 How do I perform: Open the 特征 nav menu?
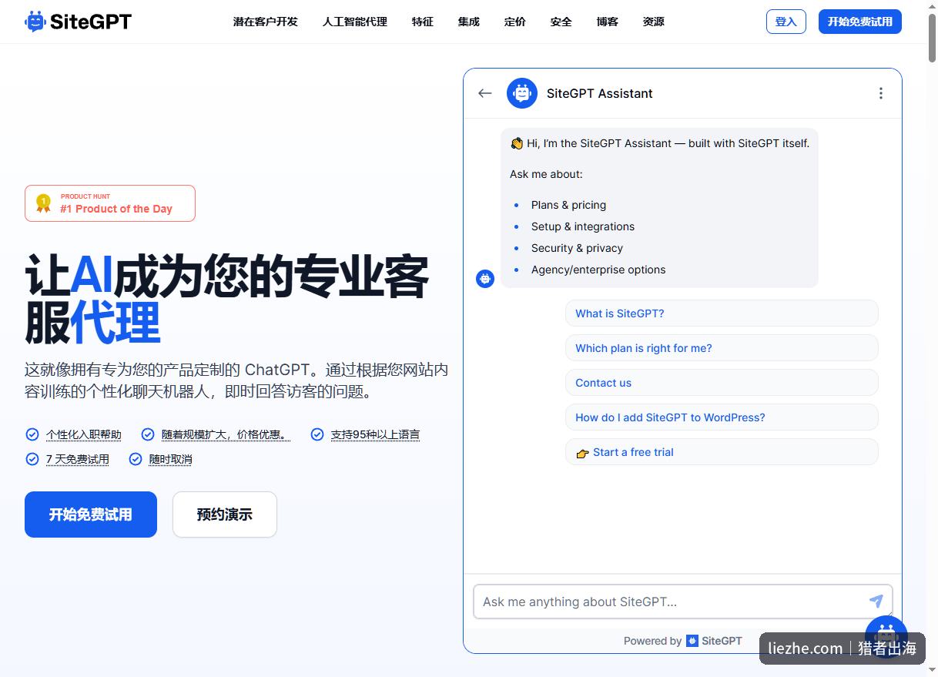point(423,22)
